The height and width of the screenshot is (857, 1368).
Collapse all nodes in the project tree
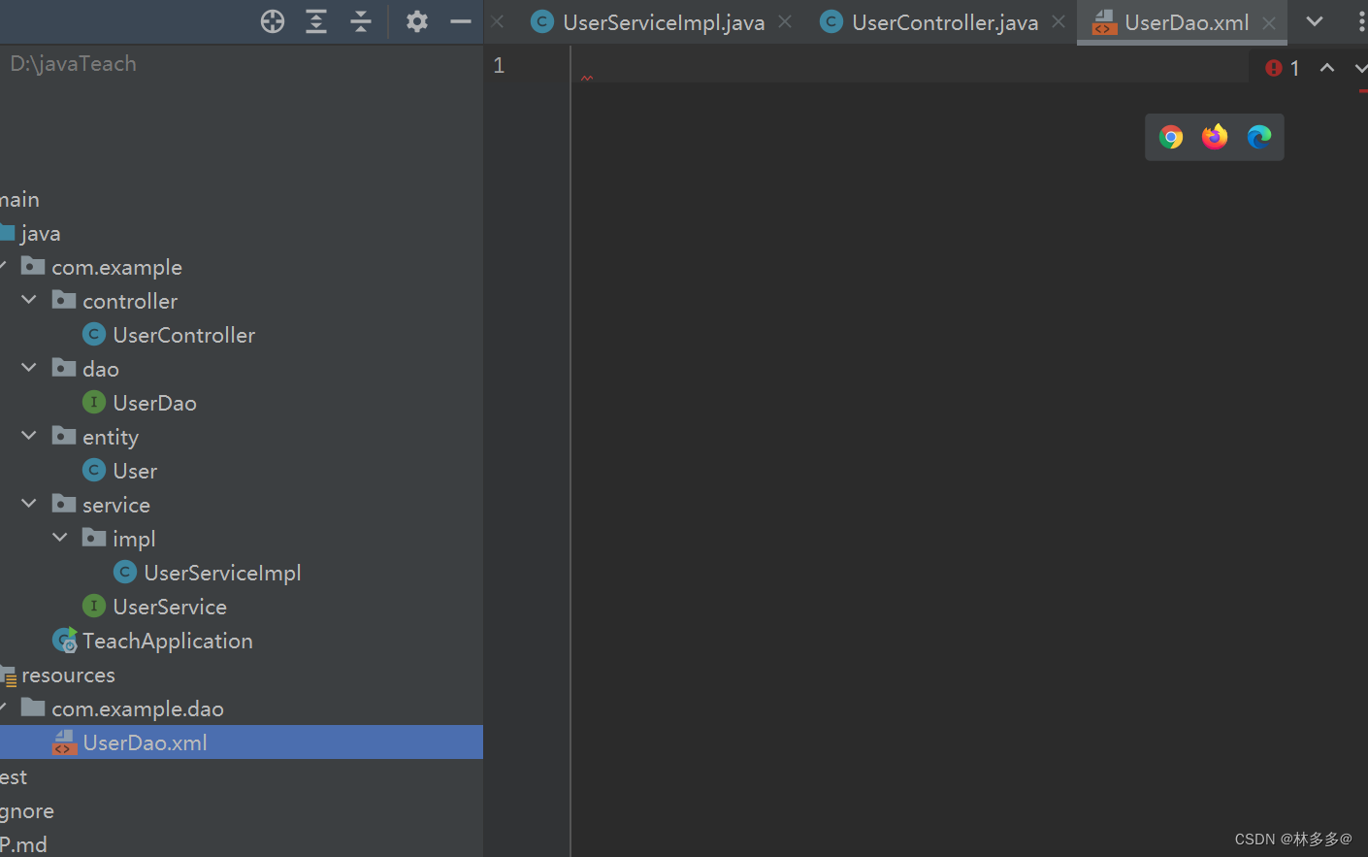point(360,20)
